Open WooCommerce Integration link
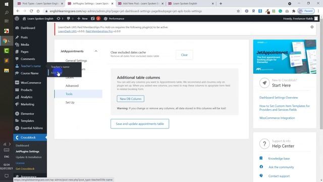The width and height of the screenshot is (323, 182). [x=277, y=118]
